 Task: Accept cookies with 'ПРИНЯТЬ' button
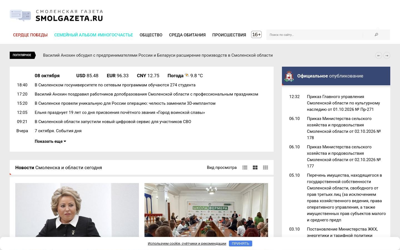(x=241, y=244)
